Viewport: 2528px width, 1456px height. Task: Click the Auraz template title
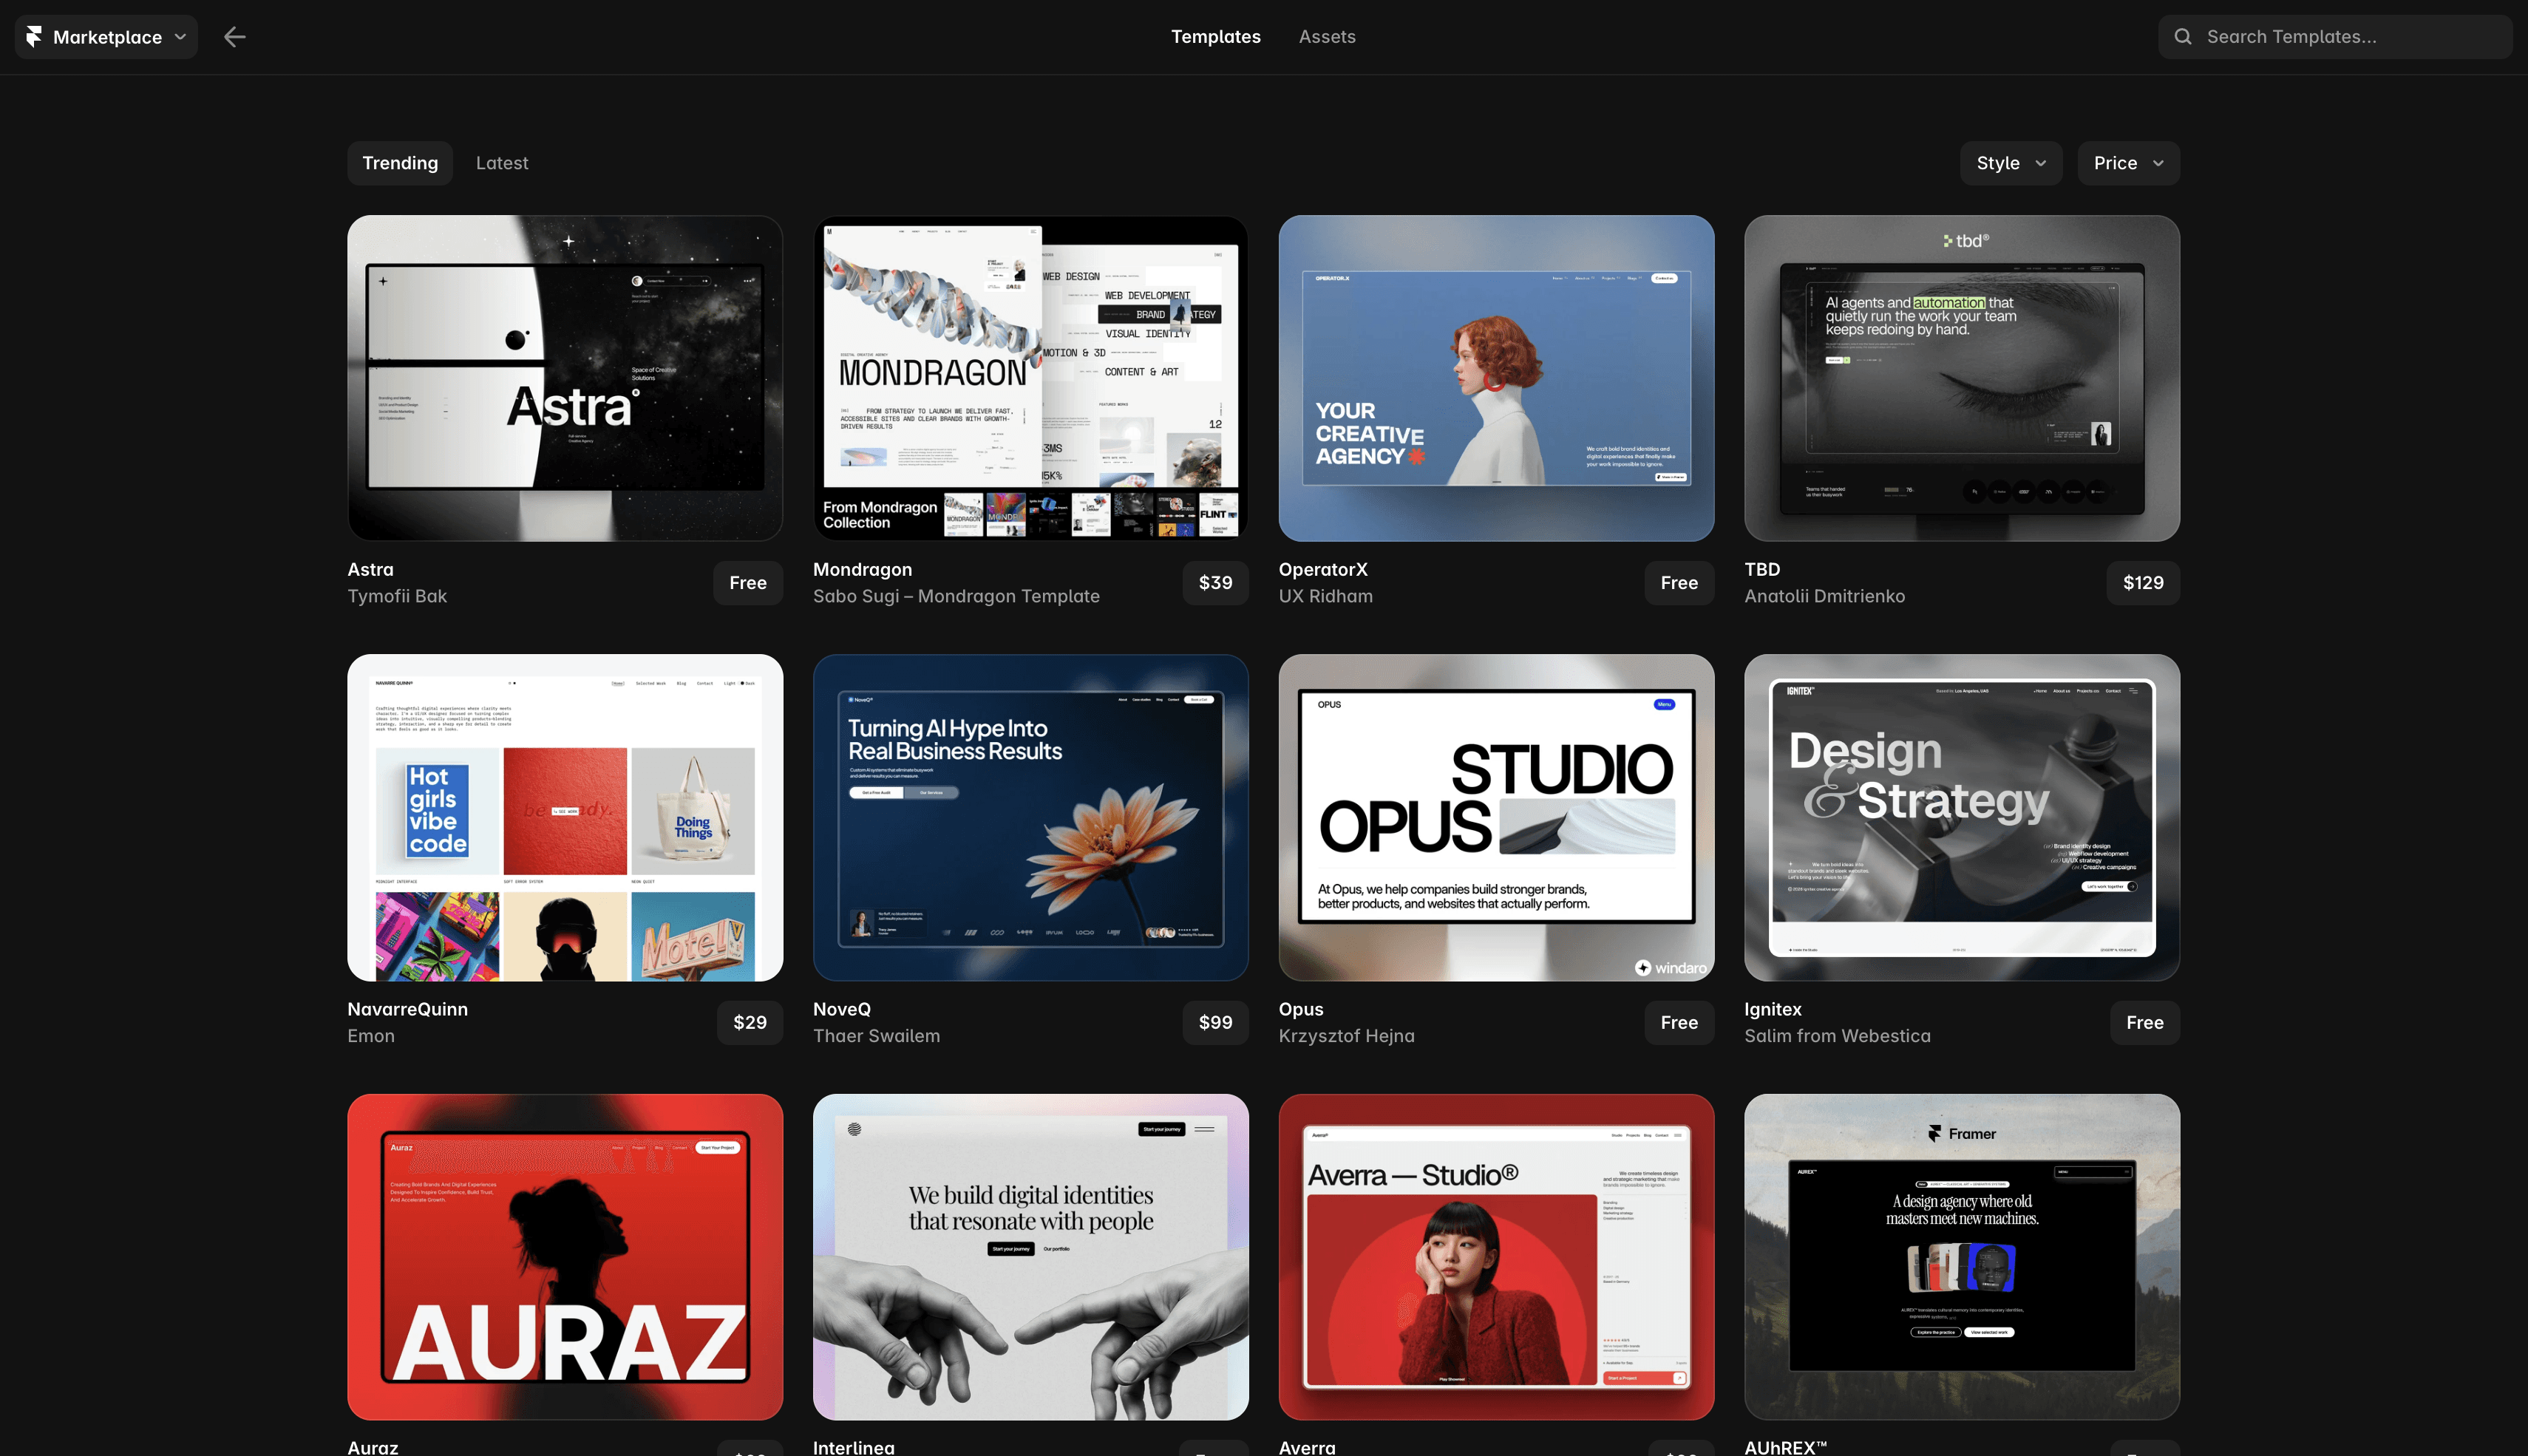point(373,1447)
